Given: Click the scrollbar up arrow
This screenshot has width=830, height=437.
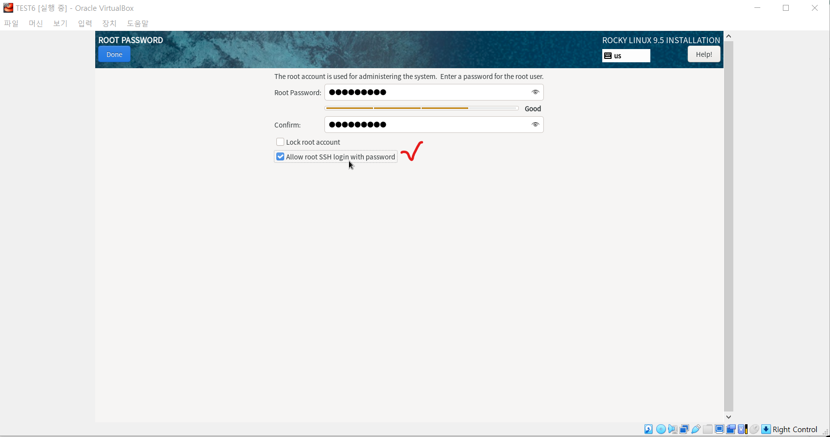Looking at the screenshot, I should tap(728, 36).
